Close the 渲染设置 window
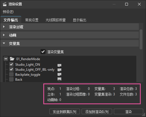The height and width of the screenshot is (117, 146). pos(139,4)
